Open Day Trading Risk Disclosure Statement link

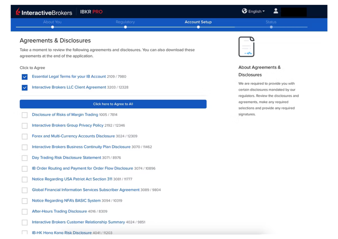point(66,158)
